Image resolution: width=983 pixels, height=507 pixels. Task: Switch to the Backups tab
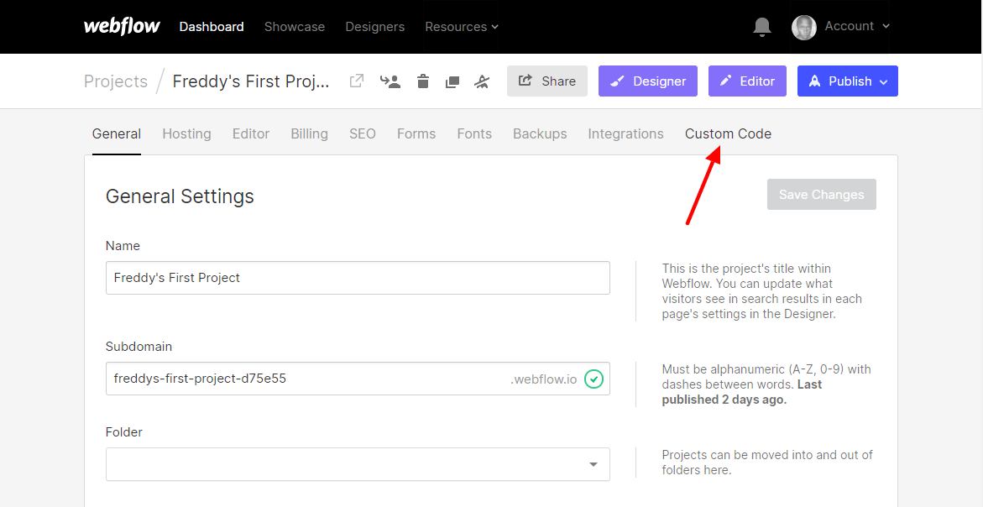(x=540, y=133)
